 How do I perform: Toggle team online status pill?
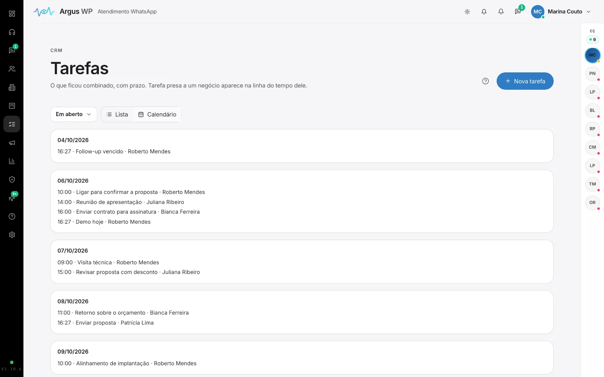coord(592,39)
